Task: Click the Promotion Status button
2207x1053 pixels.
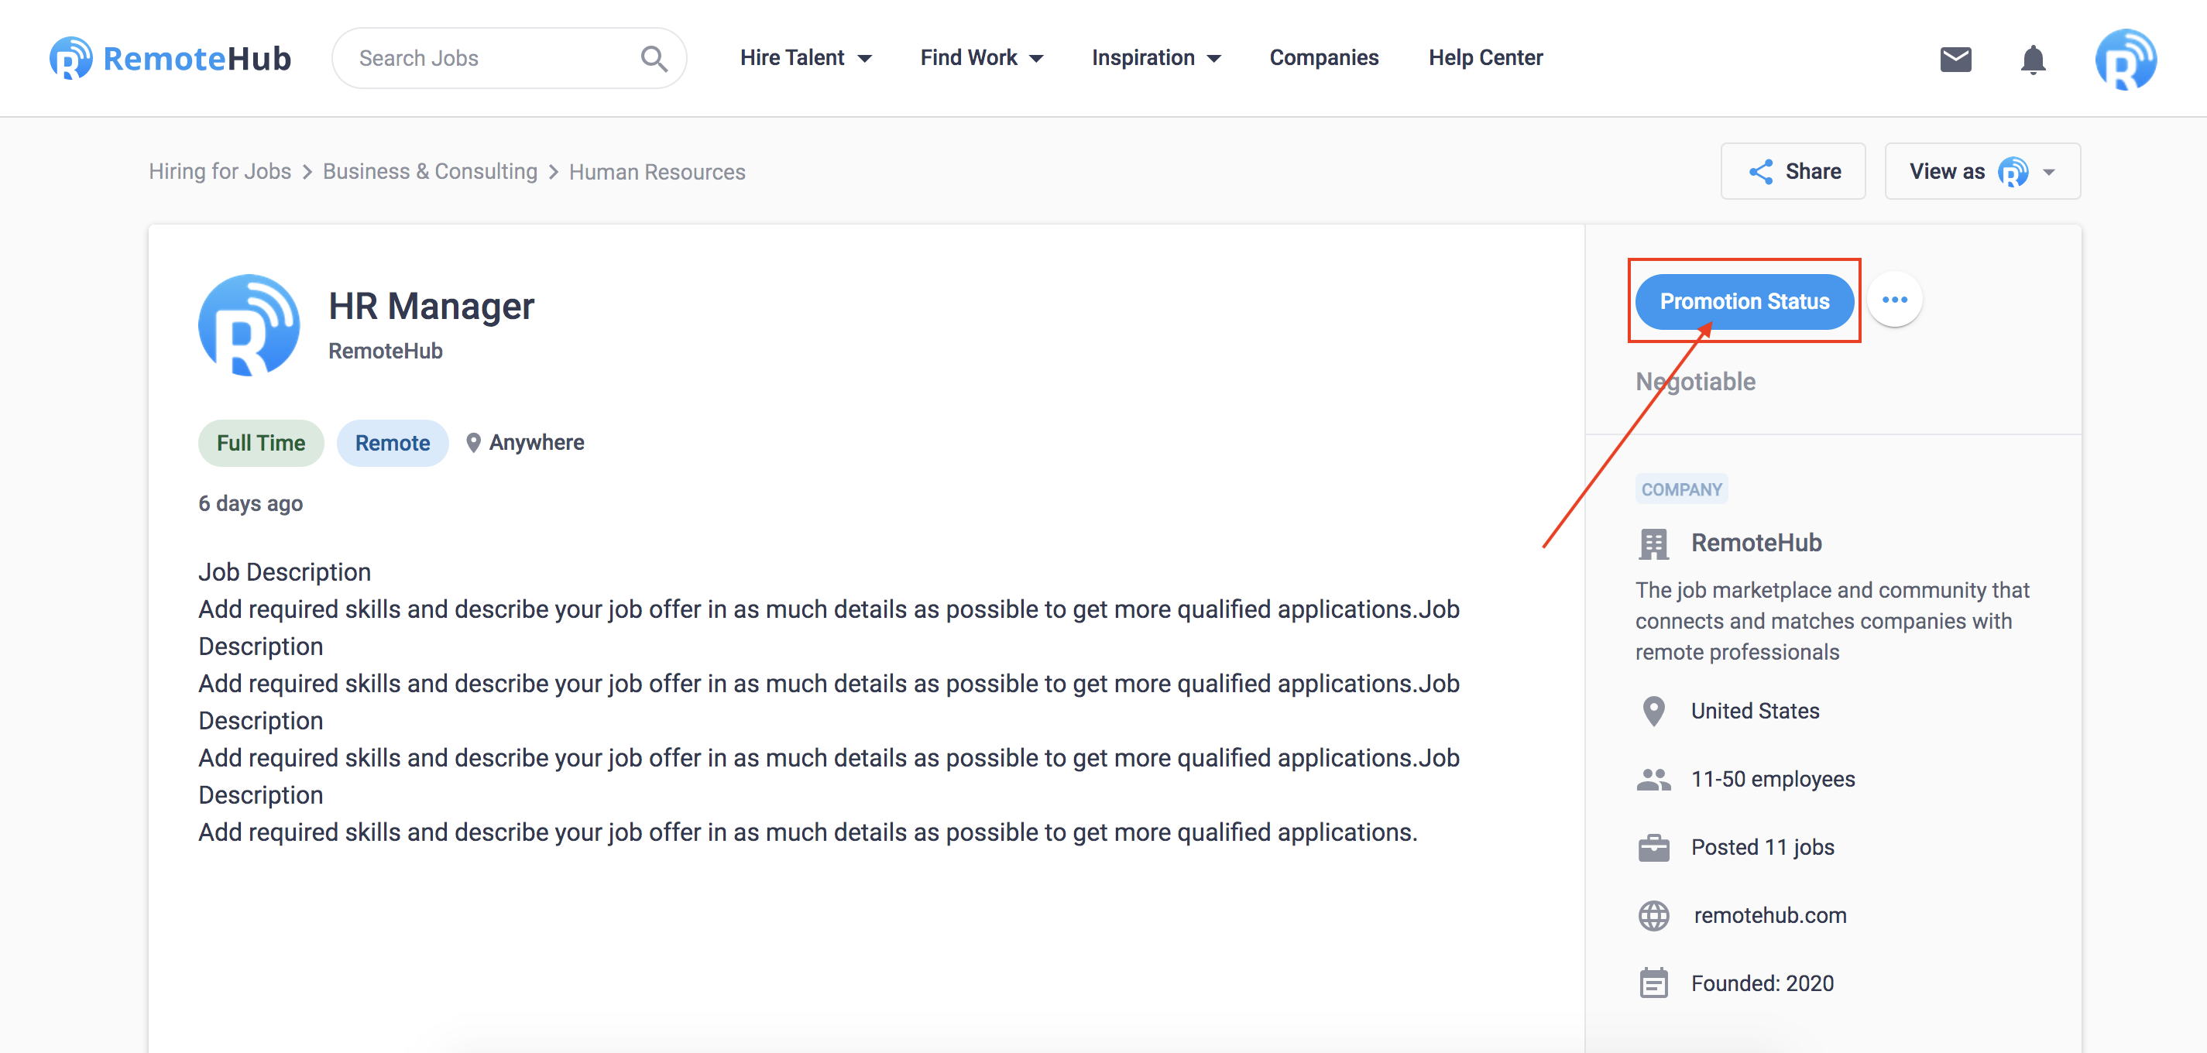Action: (1743, 302)
